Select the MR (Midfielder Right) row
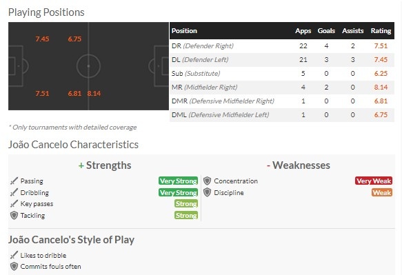Viewport: 402px width, 275px height. [282, 88]
